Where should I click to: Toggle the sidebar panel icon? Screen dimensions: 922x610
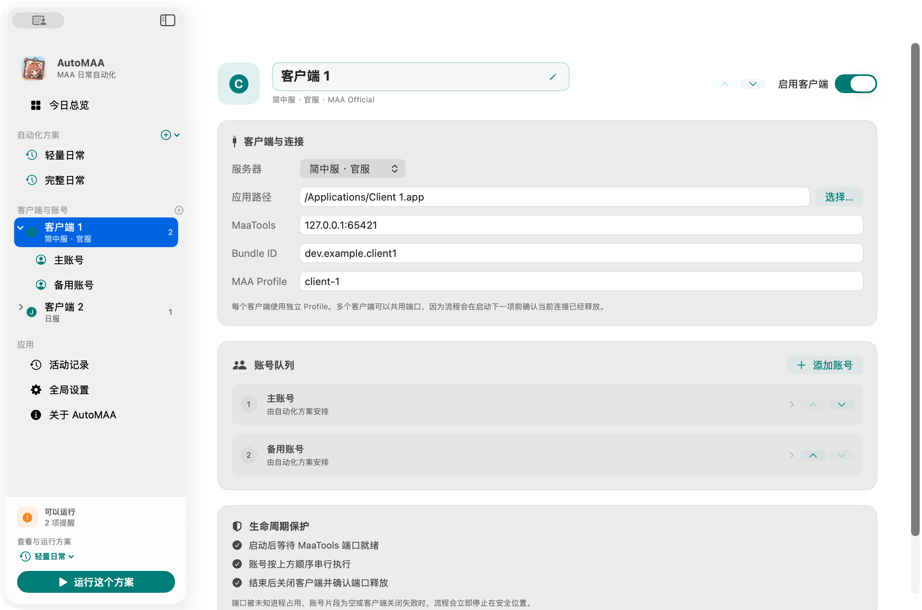(168, 20)
